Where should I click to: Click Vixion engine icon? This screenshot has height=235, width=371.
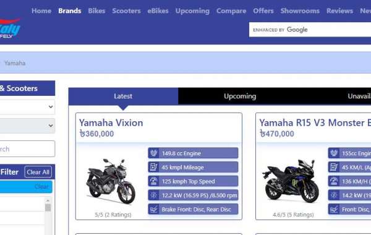[153, 153]
